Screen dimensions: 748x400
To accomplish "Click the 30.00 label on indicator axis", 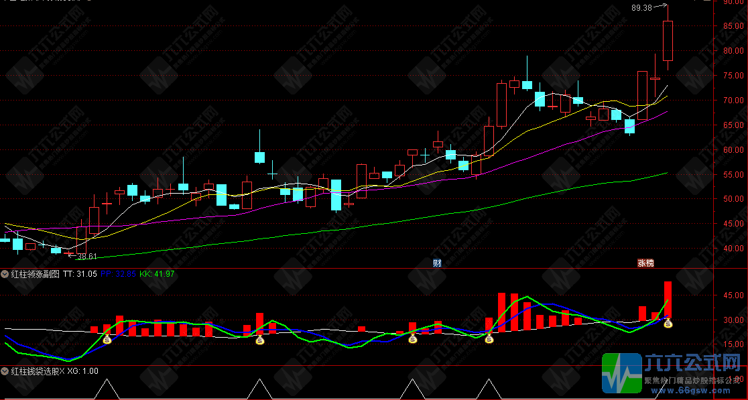I will (x=733, y=320).
